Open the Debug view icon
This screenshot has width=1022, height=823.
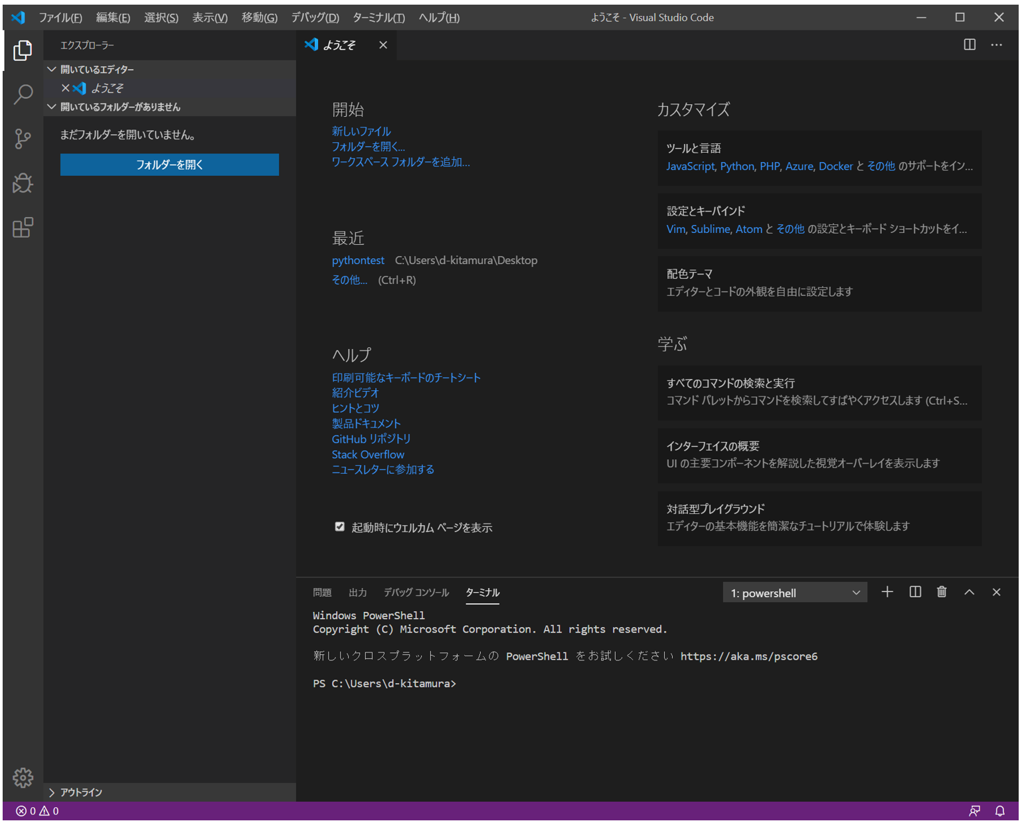coord(23,183)
